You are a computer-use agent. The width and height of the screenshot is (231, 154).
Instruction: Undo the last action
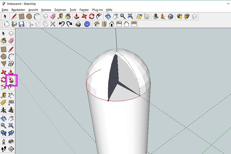point(62,24)
